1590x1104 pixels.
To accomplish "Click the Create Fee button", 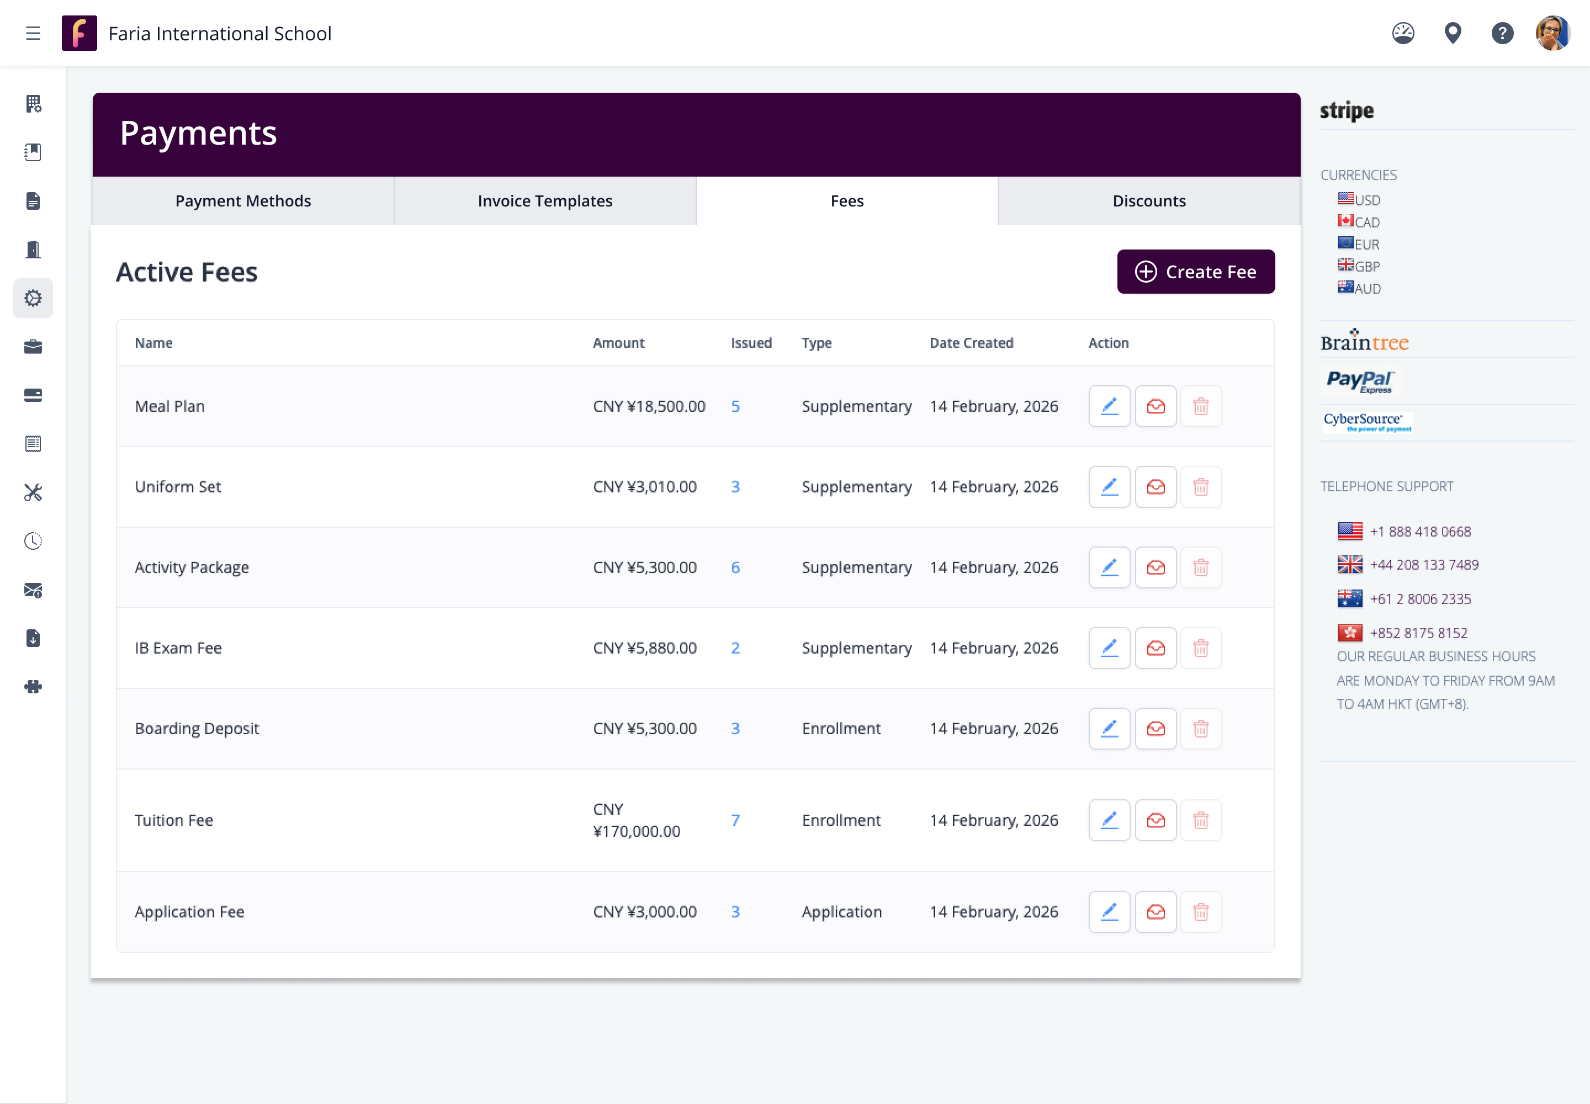I will pyautogui.click(x=1195, y=272).
